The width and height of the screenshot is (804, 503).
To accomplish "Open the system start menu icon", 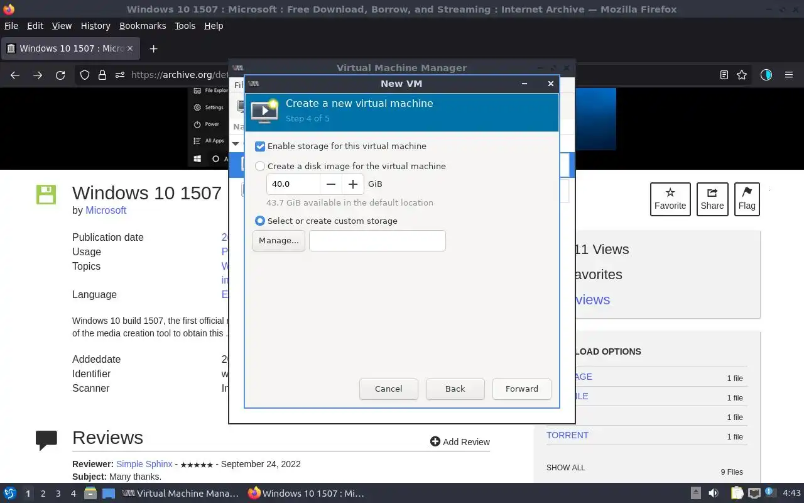I will pos(9,494).
